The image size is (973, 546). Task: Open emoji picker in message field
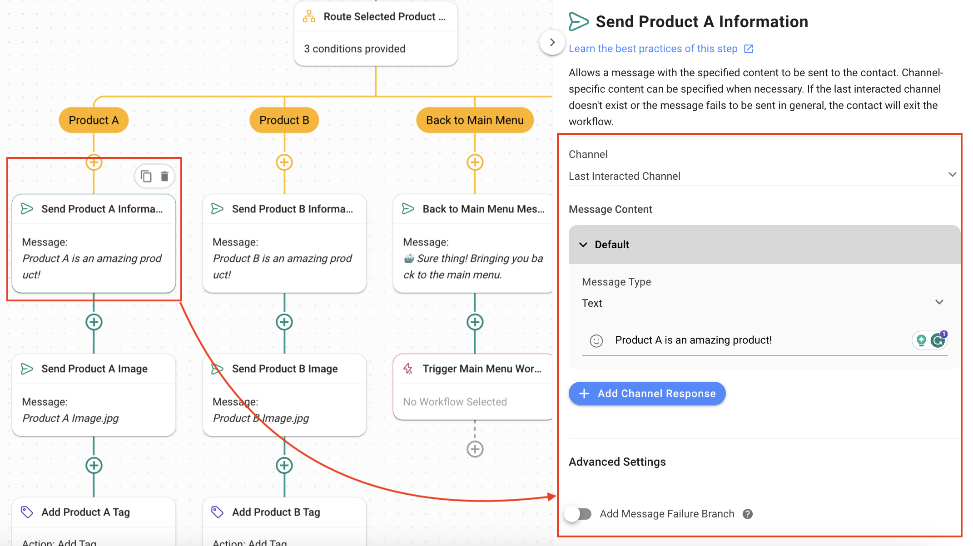pos(596,340)
